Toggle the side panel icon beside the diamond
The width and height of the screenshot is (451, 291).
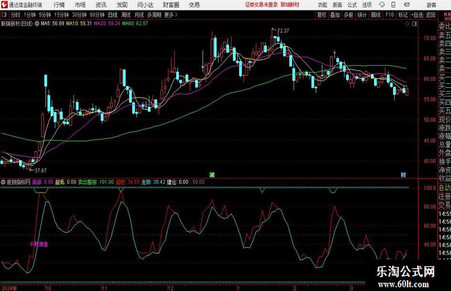point(414,23)
